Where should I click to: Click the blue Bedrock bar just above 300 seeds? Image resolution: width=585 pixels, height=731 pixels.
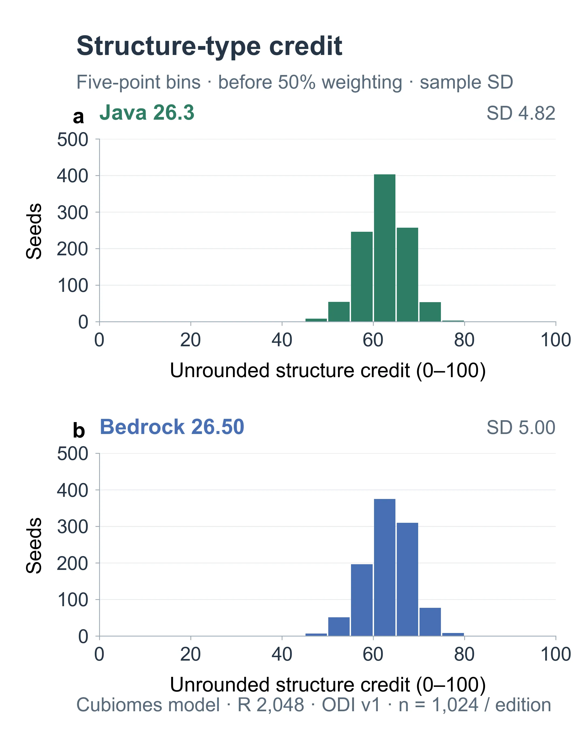click(407, 579)
